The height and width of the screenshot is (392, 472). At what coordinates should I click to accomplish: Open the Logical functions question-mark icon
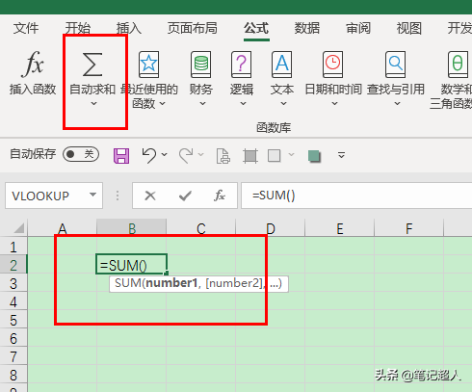(x=242, y=65)
